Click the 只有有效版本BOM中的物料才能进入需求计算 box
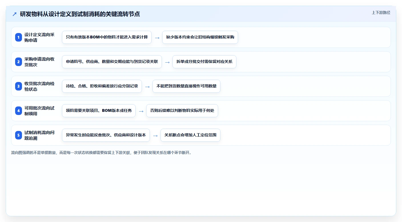 (107, 37)
